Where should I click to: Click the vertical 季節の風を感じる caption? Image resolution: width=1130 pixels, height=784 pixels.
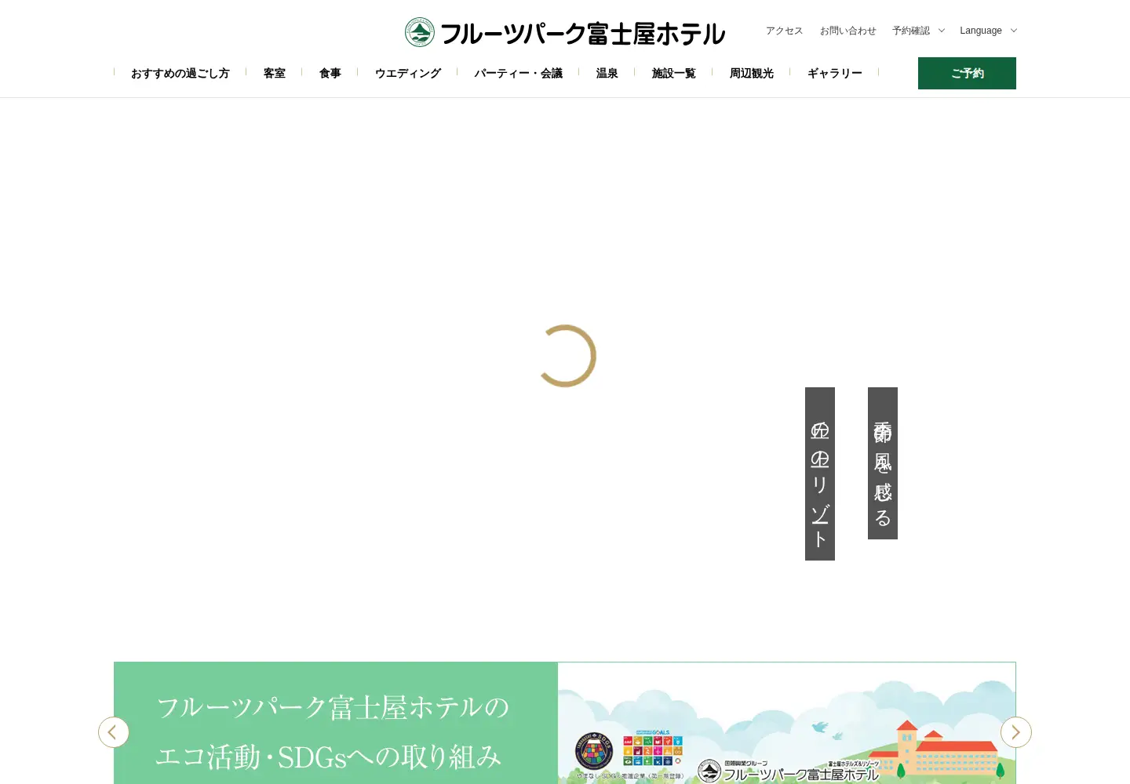pos(883,463)
